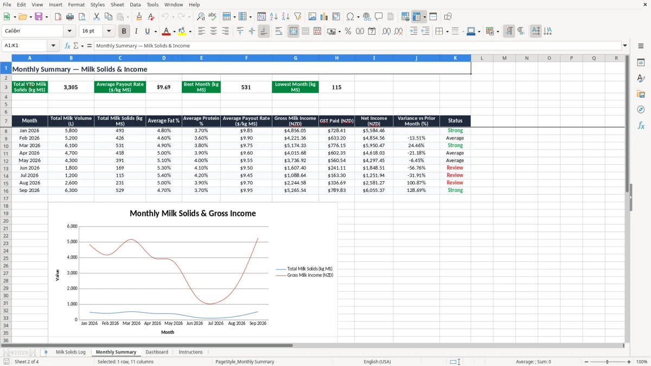Toggle Wrap Text button
651x366 pixels.
tap(279, 31)
